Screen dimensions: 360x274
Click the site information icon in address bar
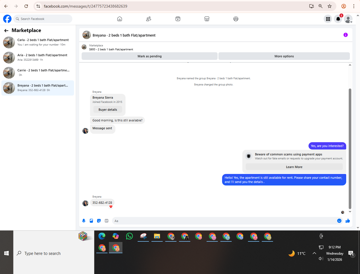[x=38, y=6]
